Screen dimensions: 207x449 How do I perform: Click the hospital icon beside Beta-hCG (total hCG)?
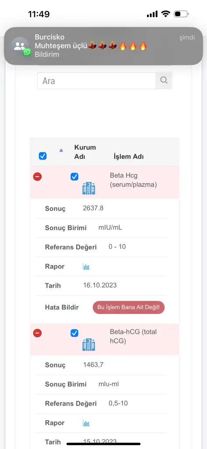pyautogui.click(x=89, y=345)
